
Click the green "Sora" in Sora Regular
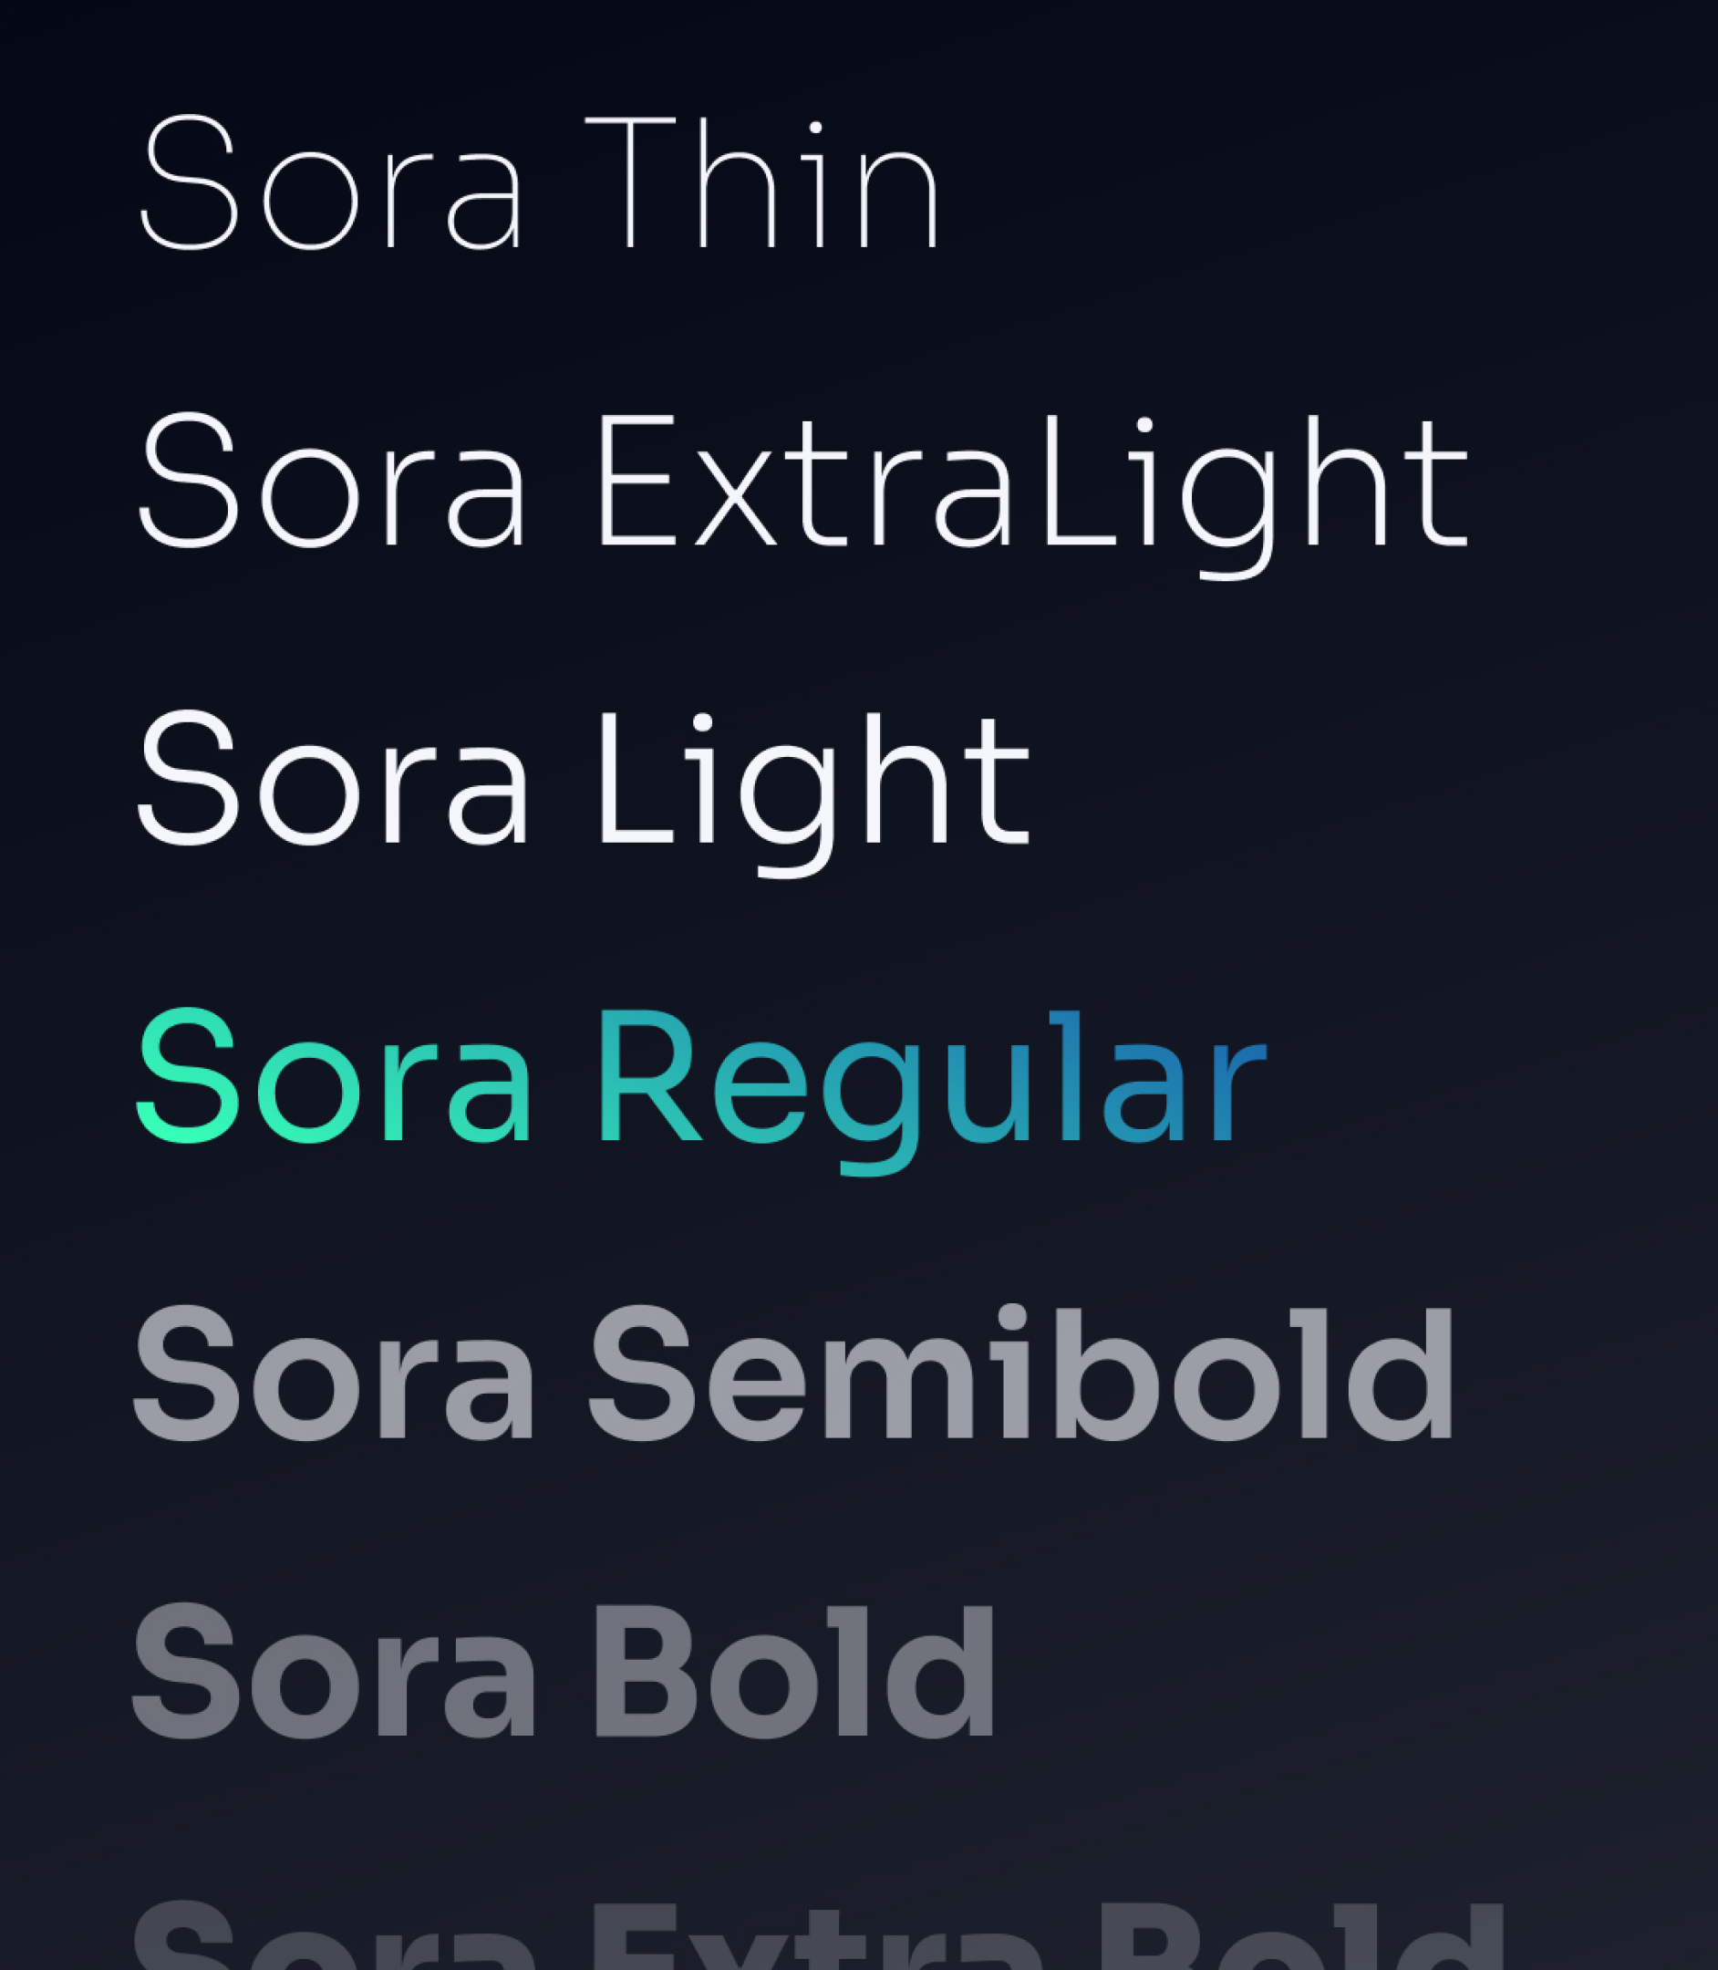332,1078
